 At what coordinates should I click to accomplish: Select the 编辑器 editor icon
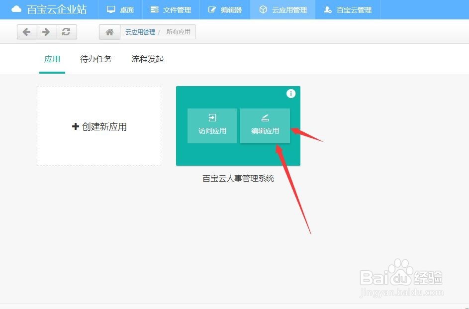(x=214, y=9)
